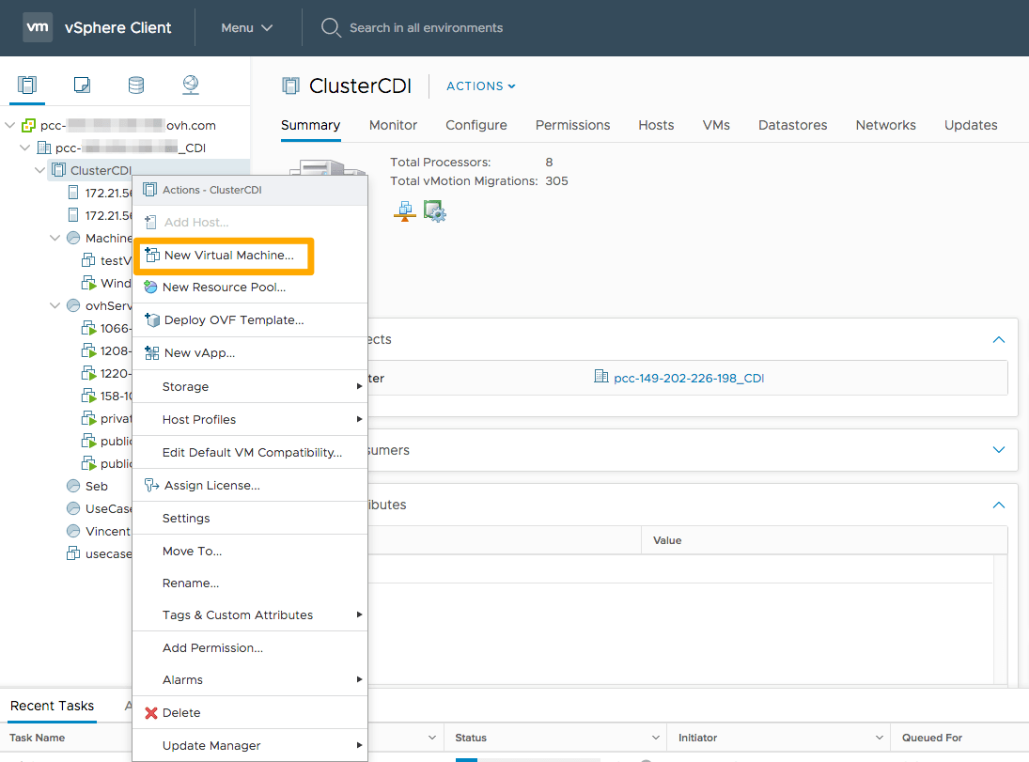Viewport: 1029px width, 762px height.
Task: Click the Seb resource pool icon
Action: click(x=73, y=486)
